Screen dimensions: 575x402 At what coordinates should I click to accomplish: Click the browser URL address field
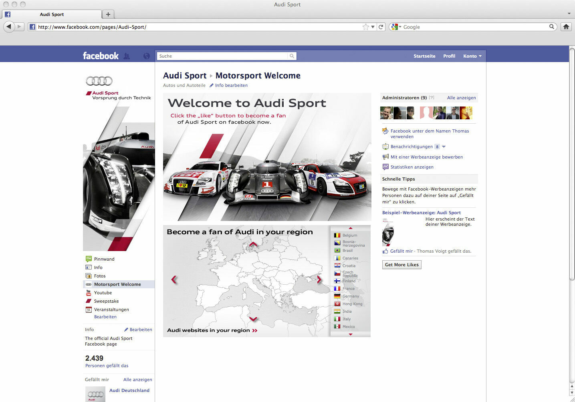pos(198,27)
